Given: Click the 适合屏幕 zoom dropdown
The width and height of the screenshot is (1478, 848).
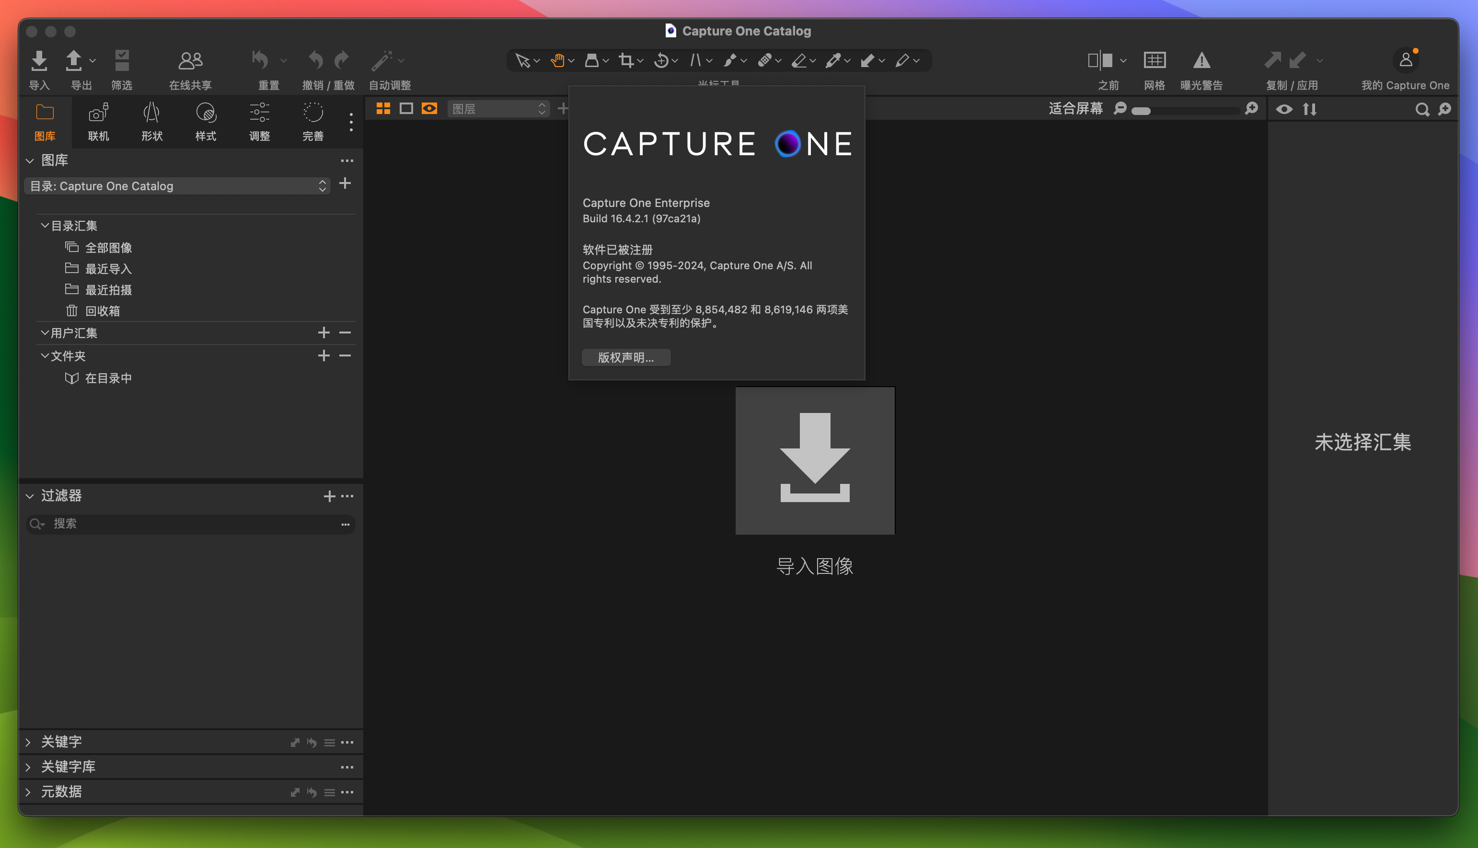Looking at the screenshot, I should click(1074, 109).
